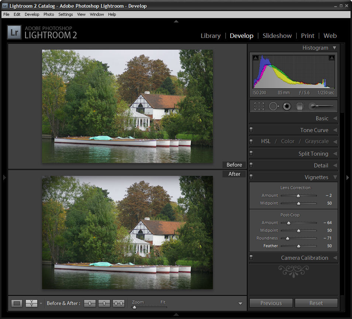Click the Previous button
352x319 pixels.
click(x=271, y=303)
